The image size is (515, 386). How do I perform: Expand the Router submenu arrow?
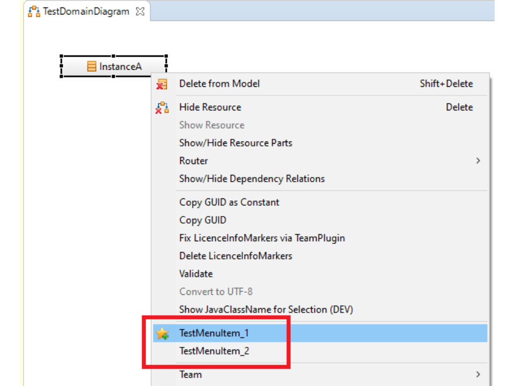point(478,161)
